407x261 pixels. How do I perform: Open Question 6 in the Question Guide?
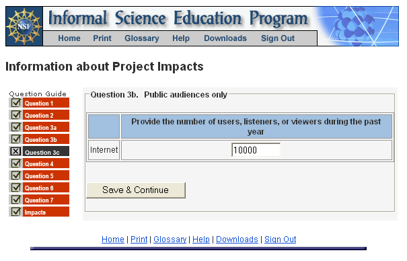[x=46, y=188]
